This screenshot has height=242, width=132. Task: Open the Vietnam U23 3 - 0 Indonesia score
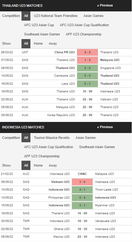click(x=82, y=182)
